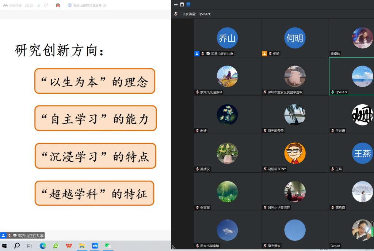Select the 何明 avatar tile
Screen dimensions: 374x251
[x=295, y=38]
